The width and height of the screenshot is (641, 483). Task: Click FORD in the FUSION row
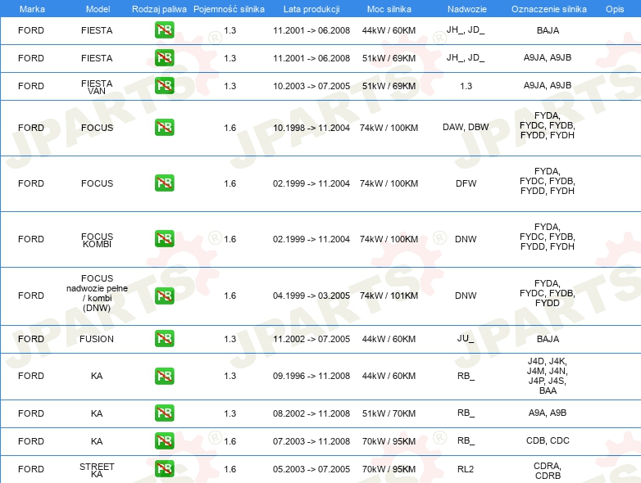(x=31, y=339)
